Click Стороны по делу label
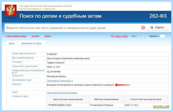Image resolution: width=173 pixels, height=112 pixels. click(x=20, y=96)
